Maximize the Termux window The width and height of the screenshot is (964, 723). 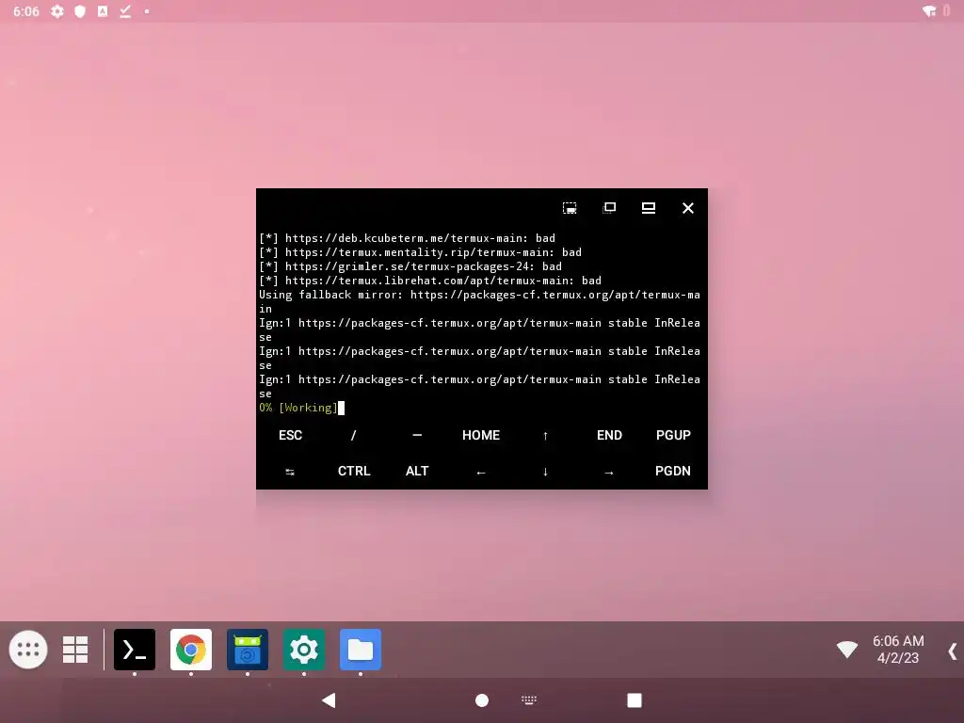pyautogui.click(x=649, y=208)
